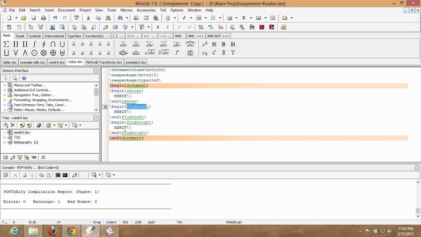Switch to the MATLAB Transforms.tex tab
421x237 pixels.
(x=104, y=62)
